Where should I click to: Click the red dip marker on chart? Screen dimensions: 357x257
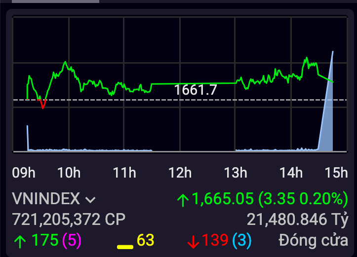click(x=42, y=104)
